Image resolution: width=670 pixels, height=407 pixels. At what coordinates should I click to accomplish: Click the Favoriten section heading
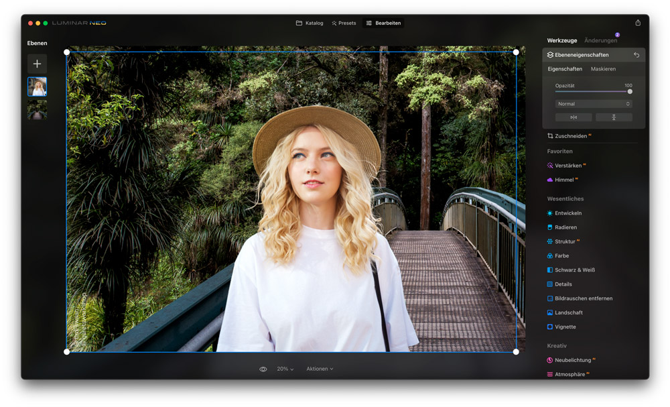click(x=559, y=152)
